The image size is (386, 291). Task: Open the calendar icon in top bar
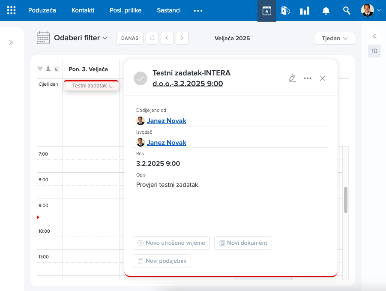point(266,11)
